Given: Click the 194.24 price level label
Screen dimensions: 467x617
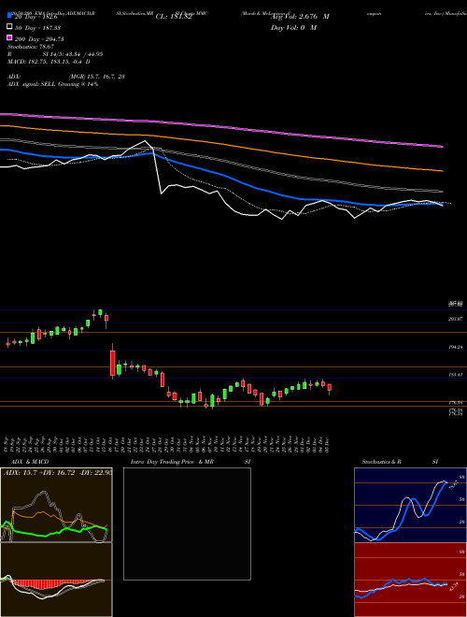Looking at the screenshot, I should (x=456, y=347).
